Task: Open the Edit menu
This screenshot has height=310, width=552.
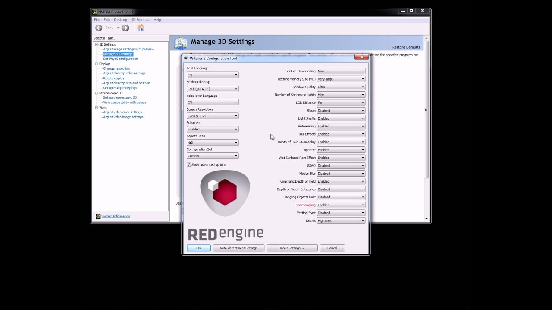Action: tap(107, 20)
